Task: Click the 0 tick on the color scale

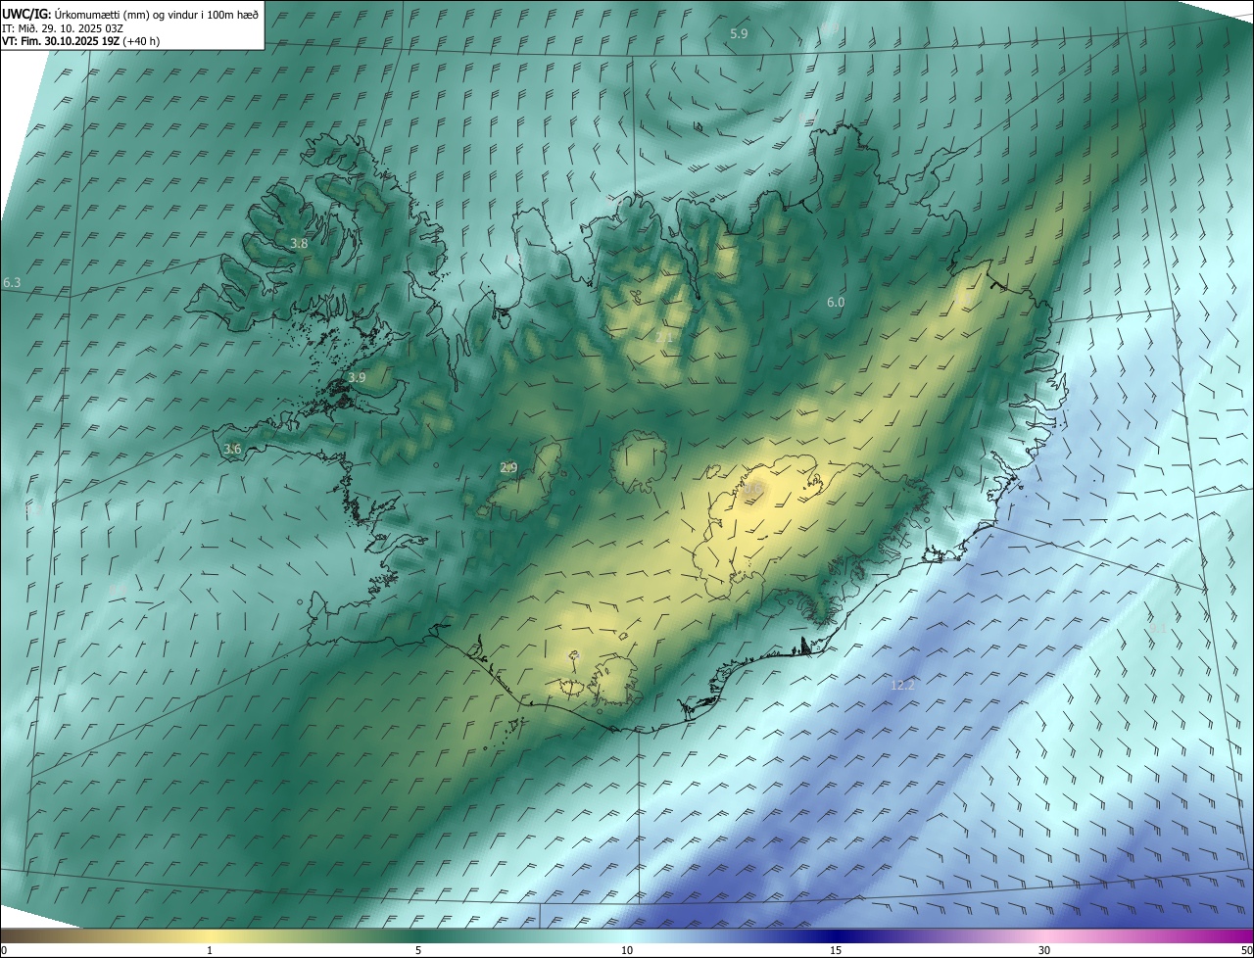Action: pyautogui.click(x=4, y=950)
